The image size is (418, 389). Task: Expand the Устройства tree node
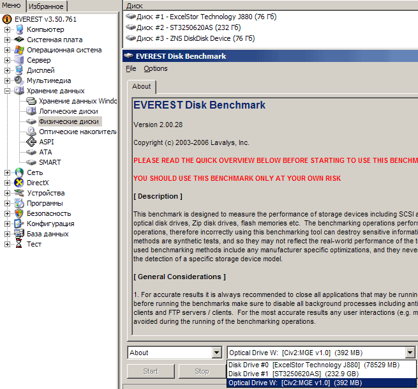click(7, 193)
